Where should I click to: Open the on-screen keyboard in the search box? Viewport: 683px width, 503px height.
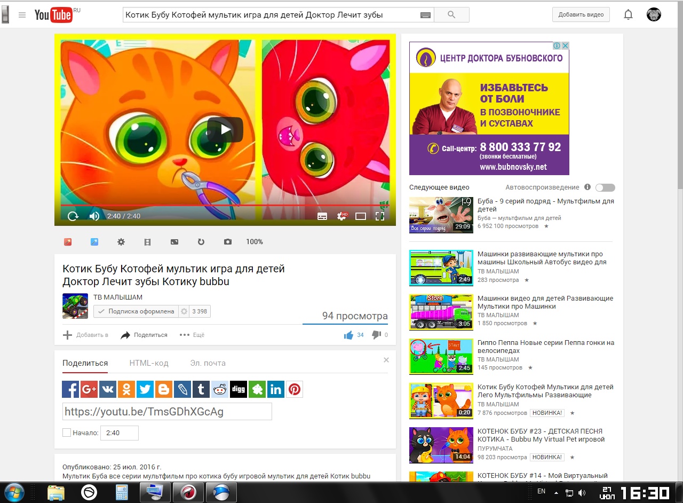[x=425, y=15]
